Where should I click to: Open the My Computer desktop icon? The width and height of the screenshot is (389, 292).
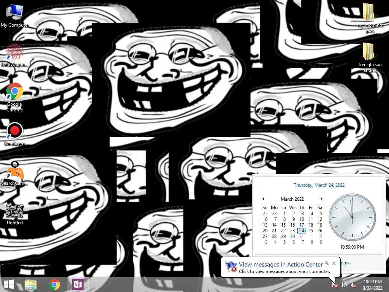[x=15, y=15]
